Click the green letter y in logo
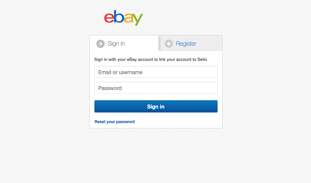Screen dimensions: 311x183 [x=138, y=20]
